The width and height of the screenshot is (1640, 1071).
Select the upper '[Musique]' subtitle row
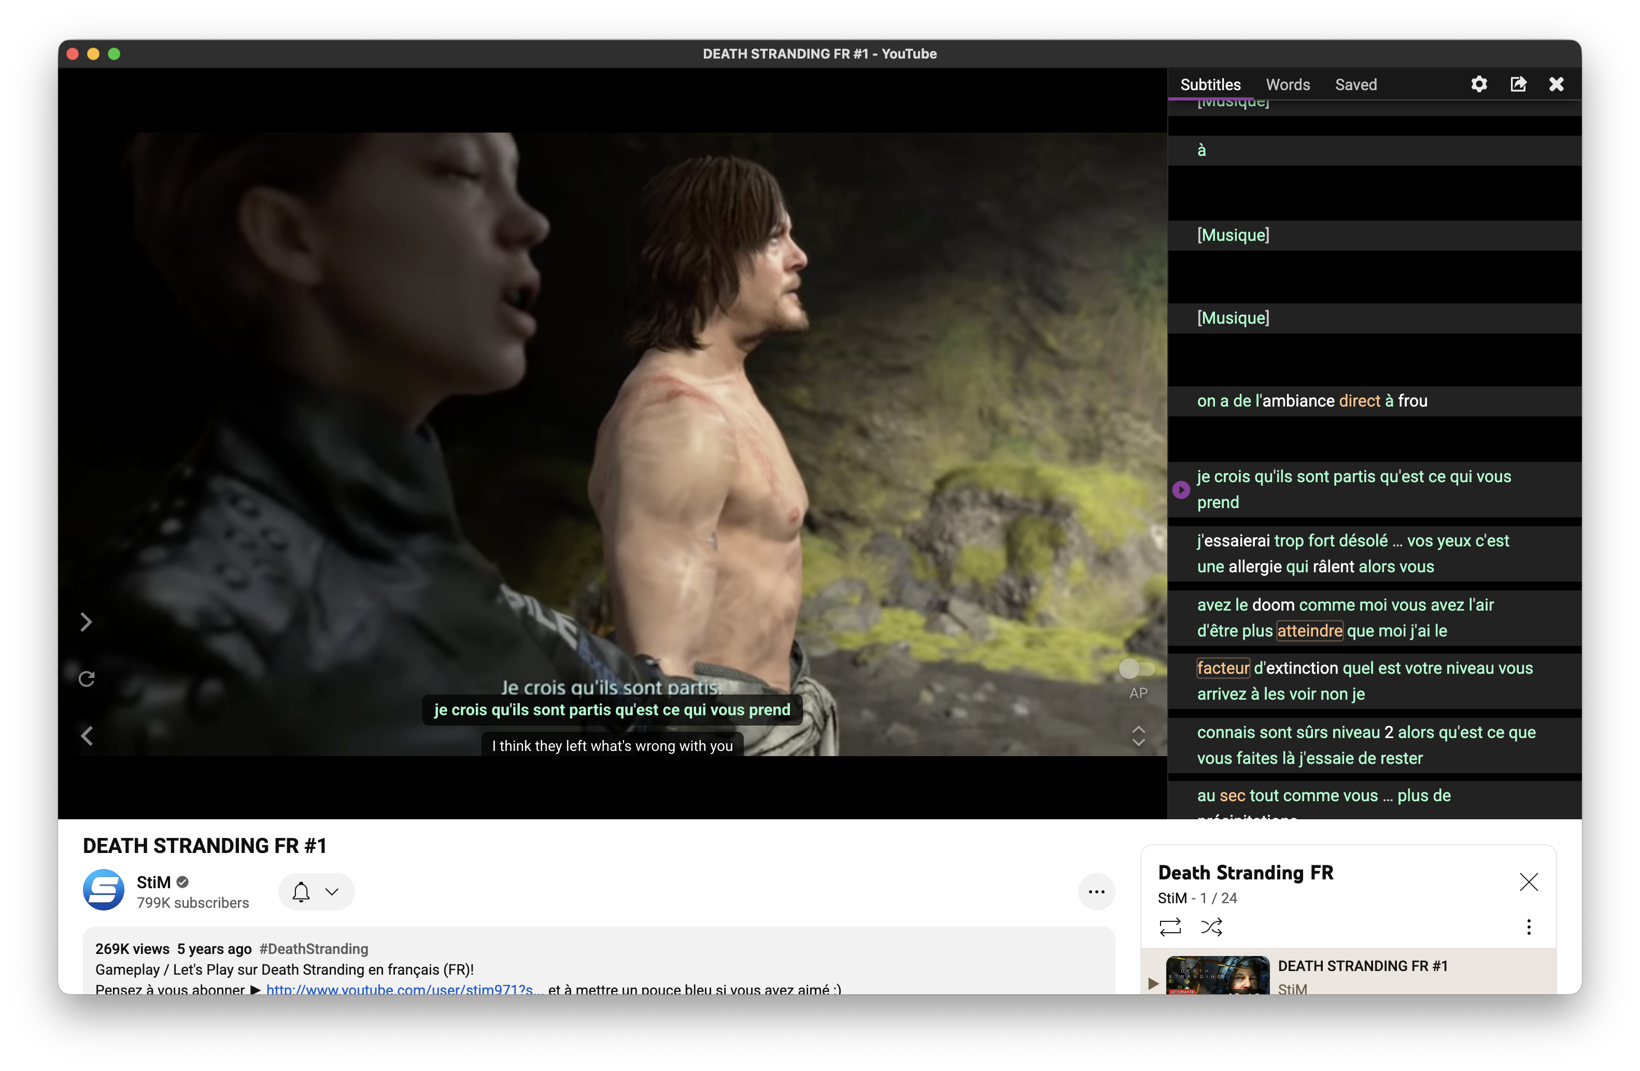click(x=1374, y=235)
